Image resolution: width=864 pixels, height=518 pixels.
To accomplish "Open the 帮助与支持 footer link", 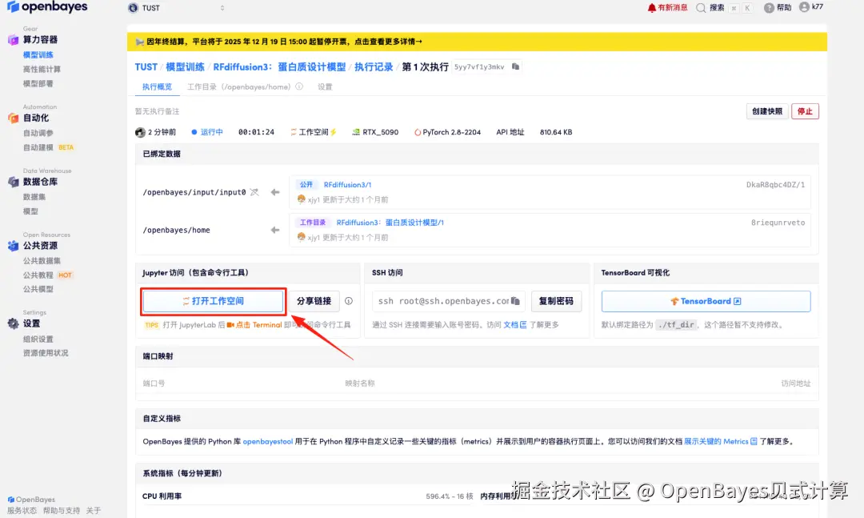I will pos(61,511).
